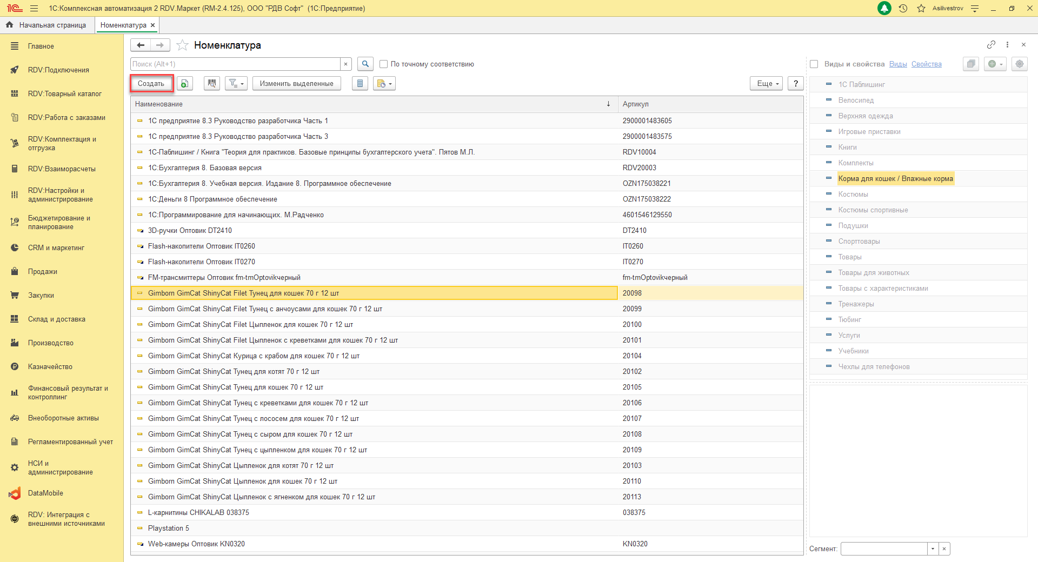Open the 'Продажи' sidebar section
Image resolution: width=1038 pixels, height=562 pixels.
43,271
